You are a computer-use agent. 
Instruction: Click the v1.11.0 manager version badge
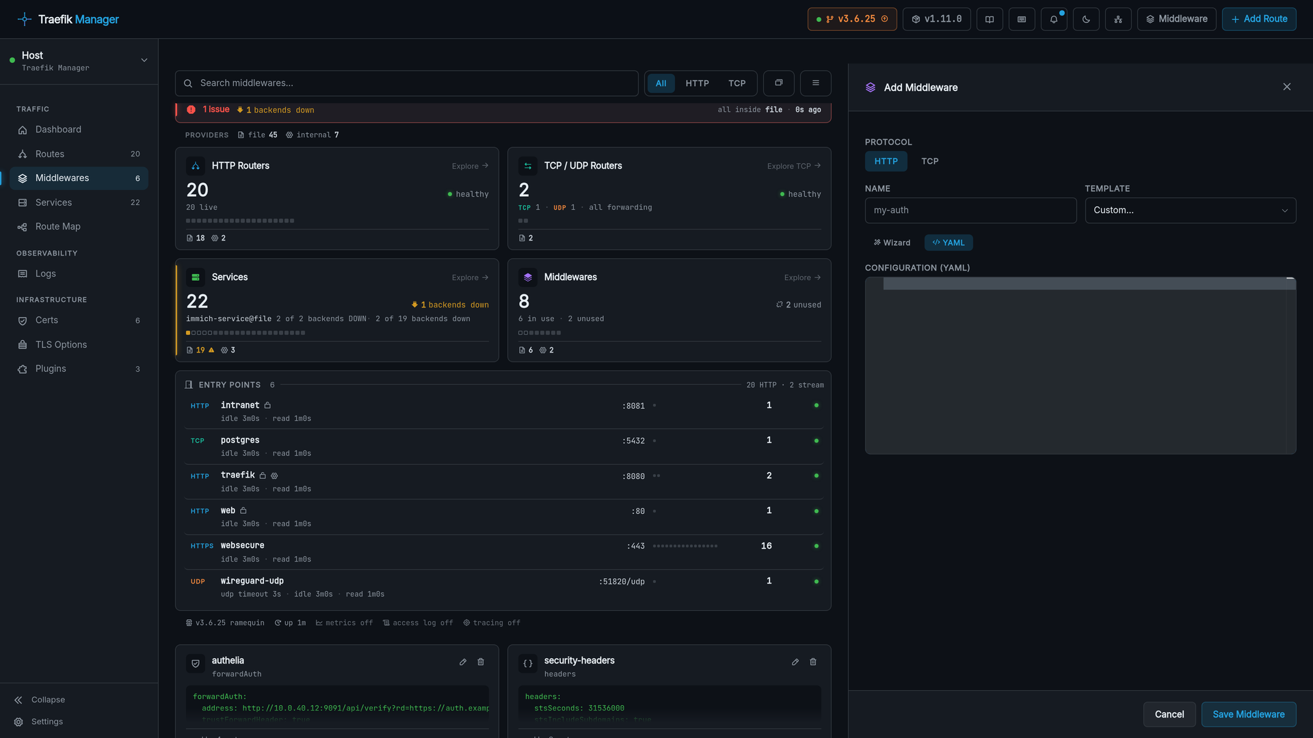[x=937, y=19]
